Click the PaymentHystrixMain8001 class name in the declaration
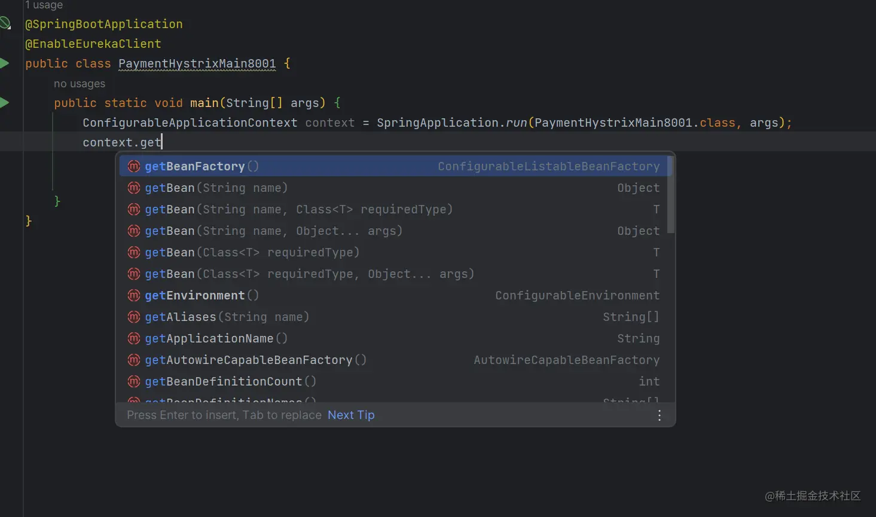 pyautogui.click(x=197, y=63)
